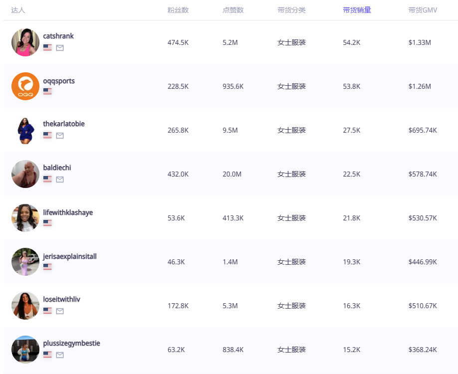Click the flag icon below jerisaexplainsitall
Viewport: 458px width, 374px height.
click(47, 267)
